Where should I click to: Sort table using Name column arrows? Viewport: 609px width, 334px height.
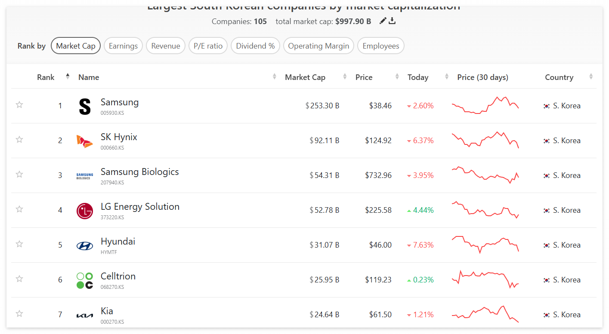tap(275, 77)
